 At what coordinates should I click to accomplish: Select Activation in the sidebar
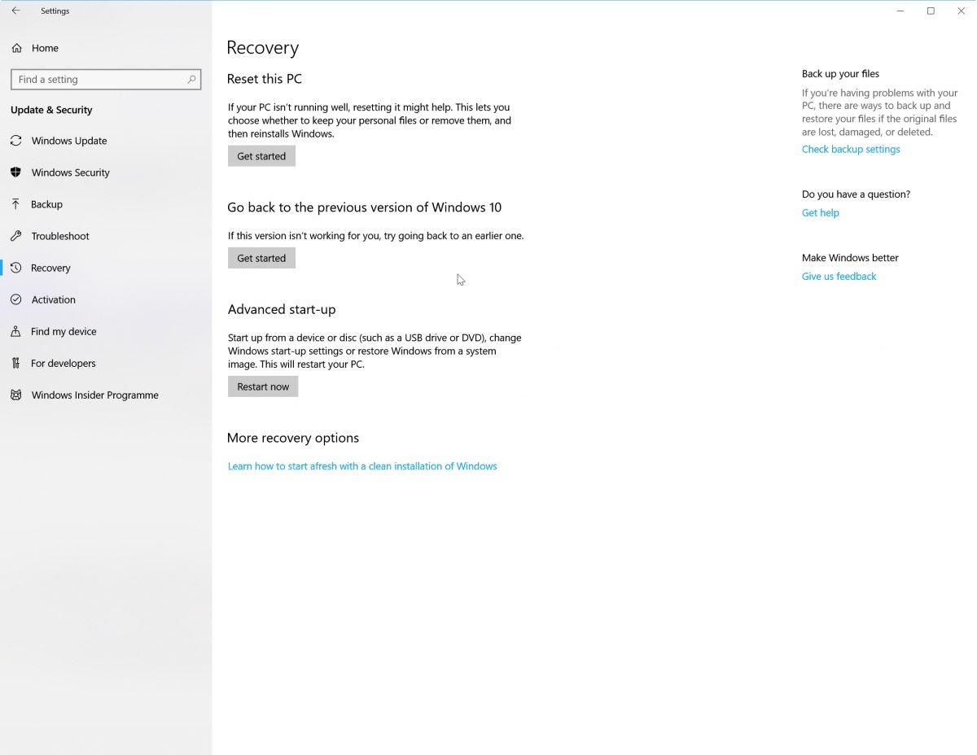point(106,299)
